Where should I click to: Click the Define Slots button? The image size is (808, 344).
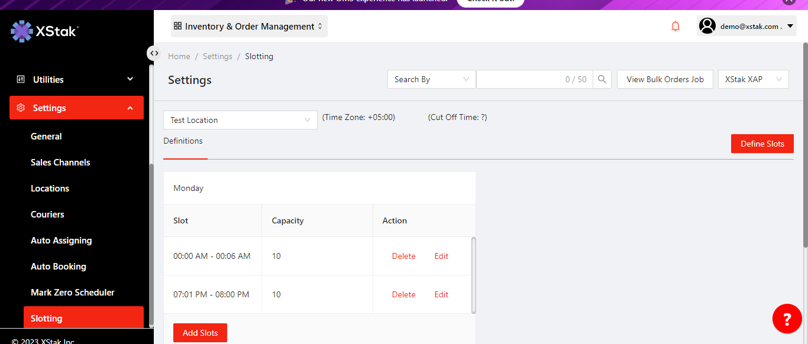tap(762, 144)
